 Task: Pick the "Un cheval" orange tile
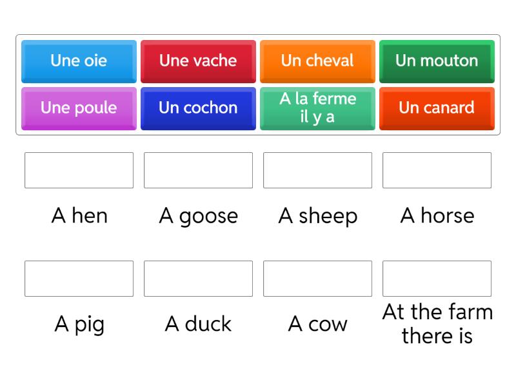(317, 61)
